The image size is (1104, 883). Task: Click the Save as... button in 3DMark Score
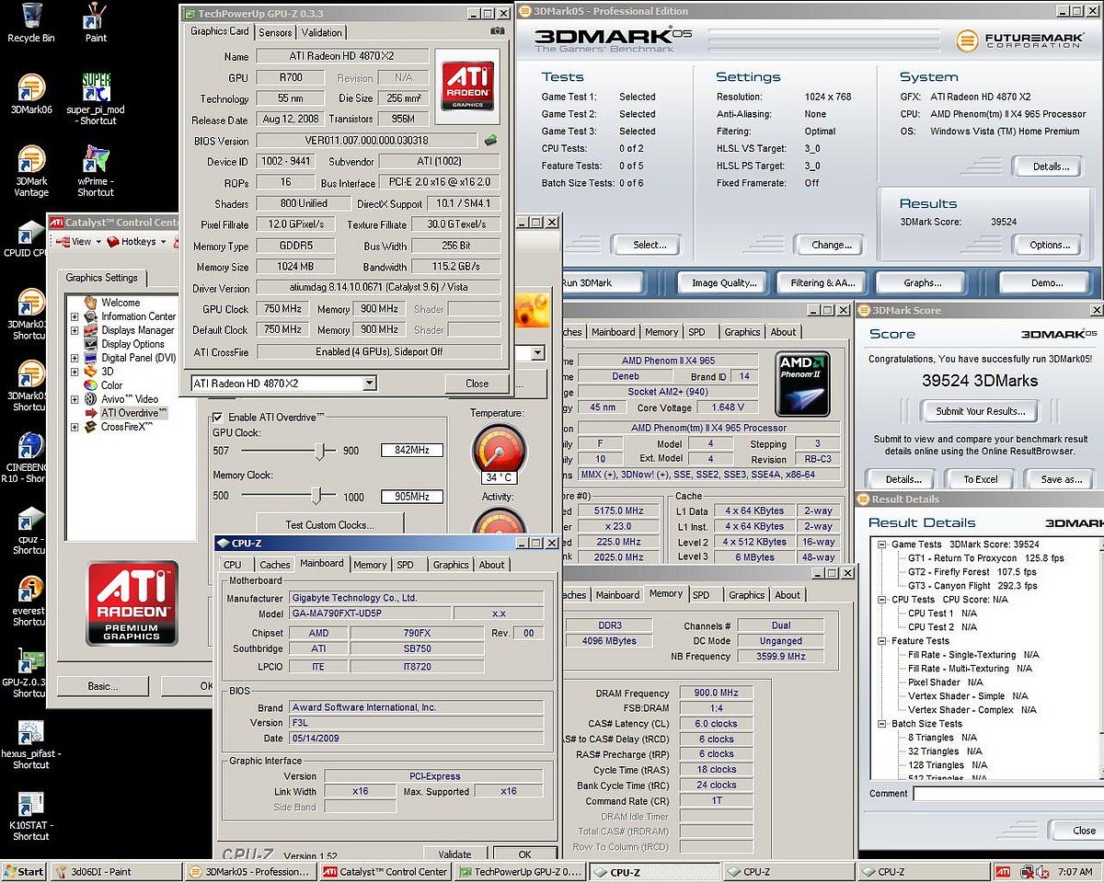click(x=1061, y=478)
